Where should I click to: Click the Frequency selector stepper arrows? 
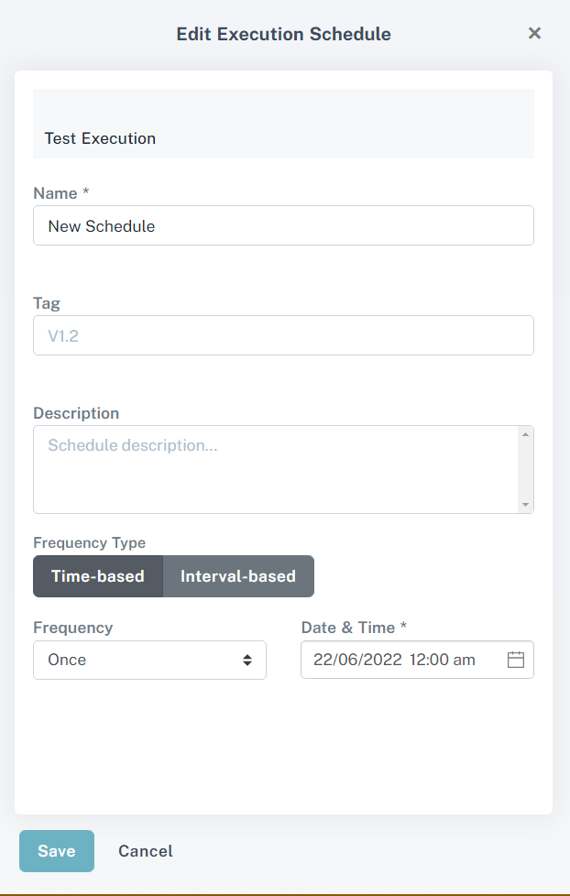click(249, 660)
